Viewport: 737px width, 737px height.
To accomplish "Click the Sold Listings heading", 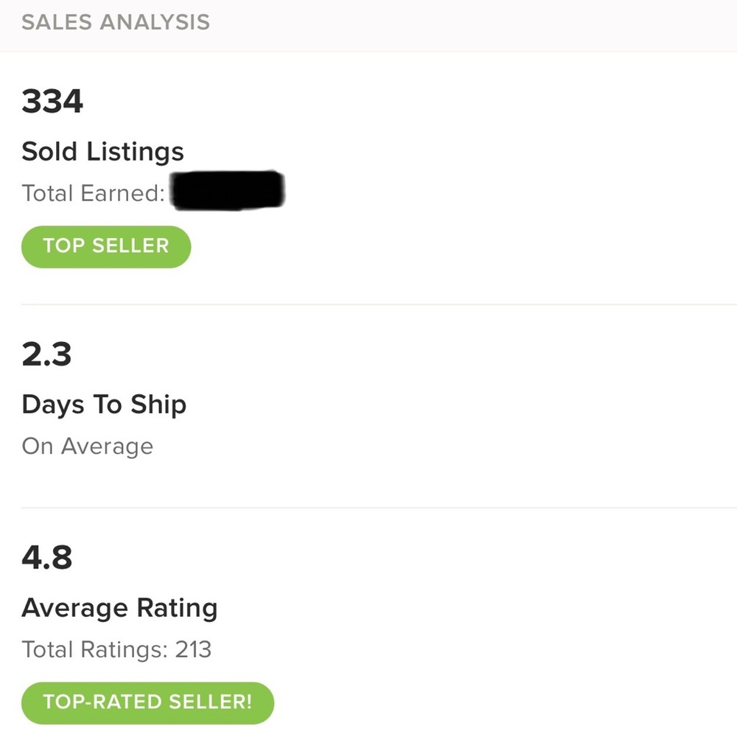I will [x=102, y=151].
